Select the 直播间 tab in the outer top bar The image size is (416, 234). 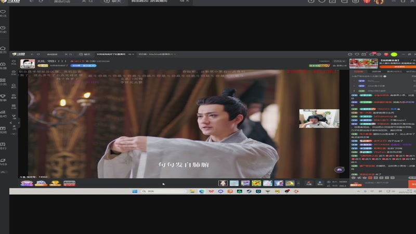[149, 2]
